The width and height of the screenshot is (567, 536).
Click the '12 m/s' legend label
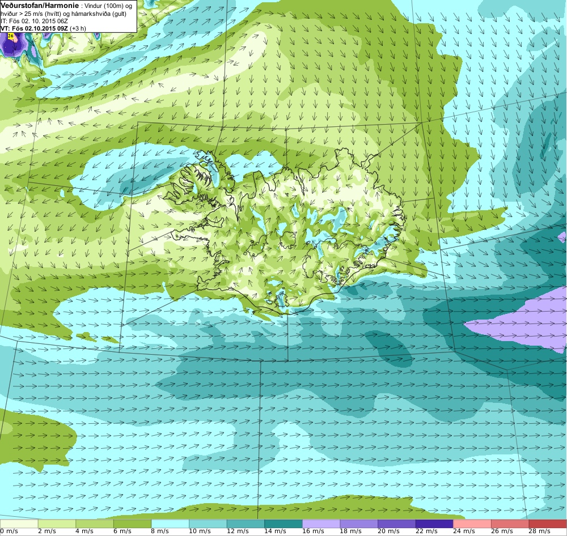(238, 531)
